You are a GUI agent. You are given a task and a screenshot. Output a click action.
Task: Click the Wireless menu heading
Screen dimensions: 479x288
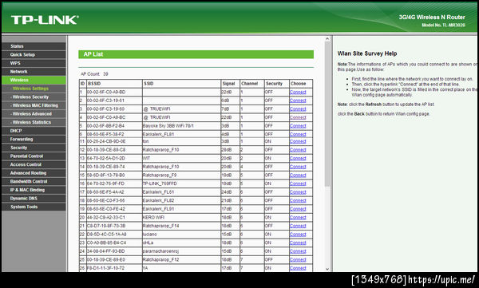[34, 80]
